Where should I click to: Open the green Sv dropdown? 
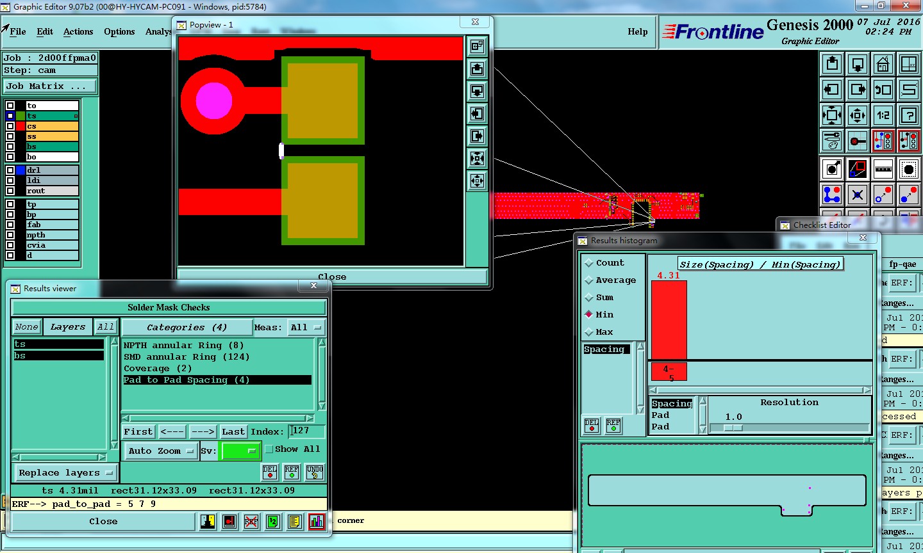(240, 451)
